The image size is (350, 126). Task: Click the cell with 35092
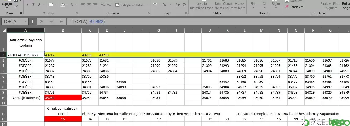[296, 98]
